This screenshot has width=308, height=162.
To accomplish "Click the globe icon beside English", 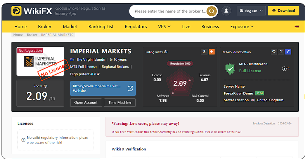I will 241,11.
